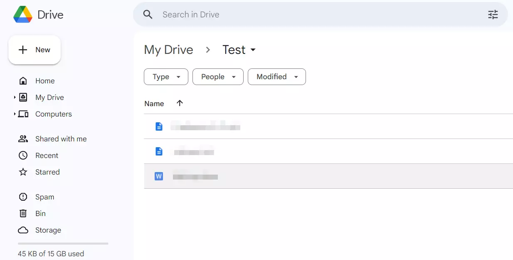This screenshot has width=513, height=260.
Task: Select the Home icon in sidebar
Action: (23, 80)
